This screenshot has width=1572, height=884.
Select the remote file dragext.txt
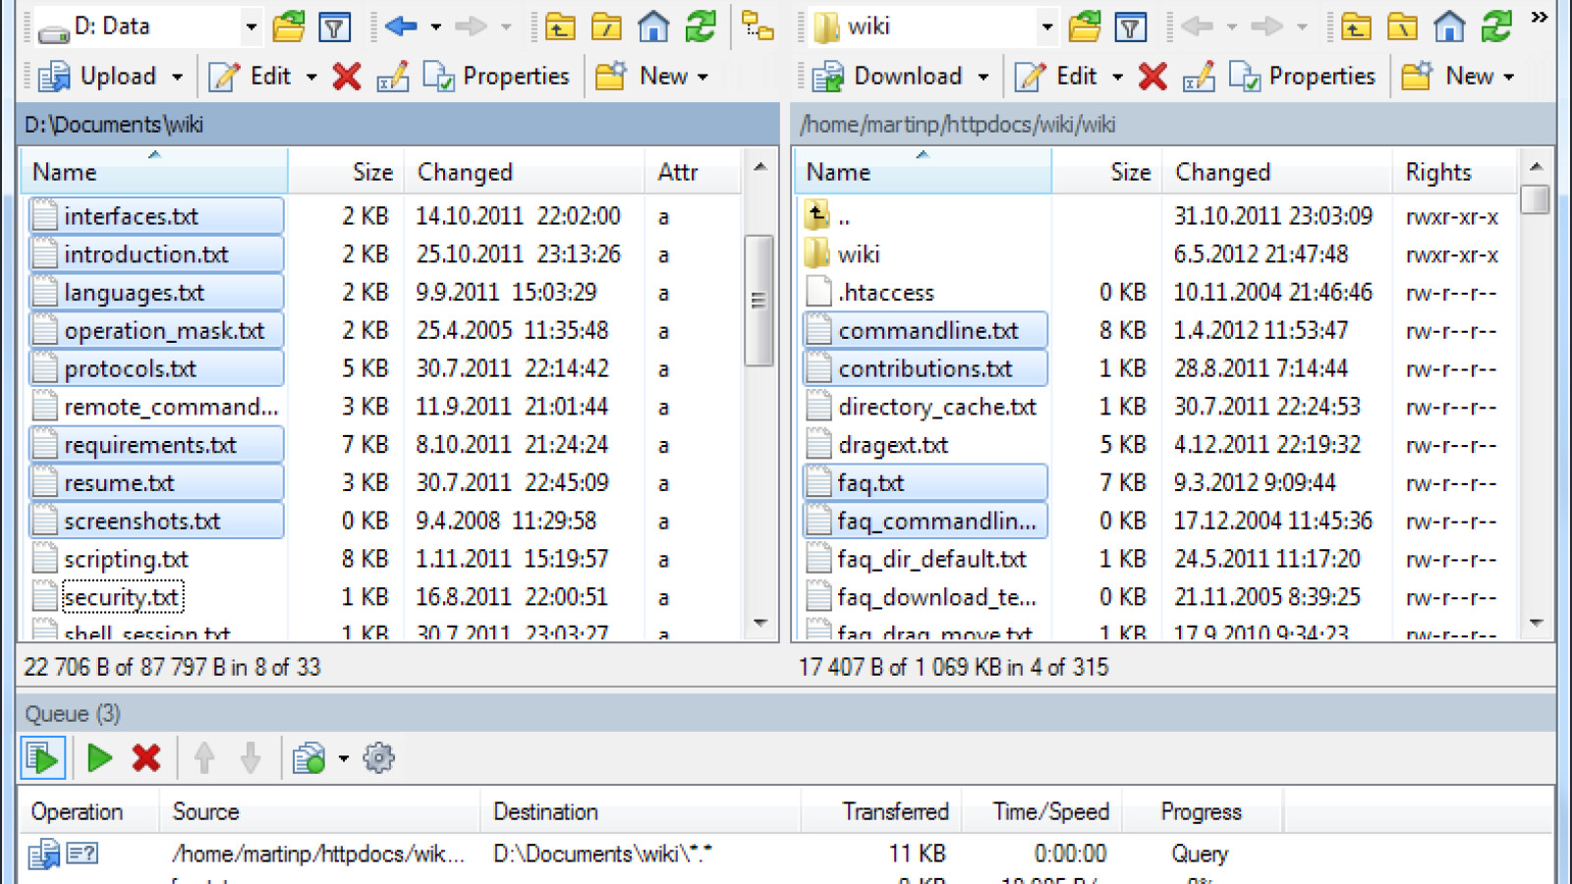(876, 445)
